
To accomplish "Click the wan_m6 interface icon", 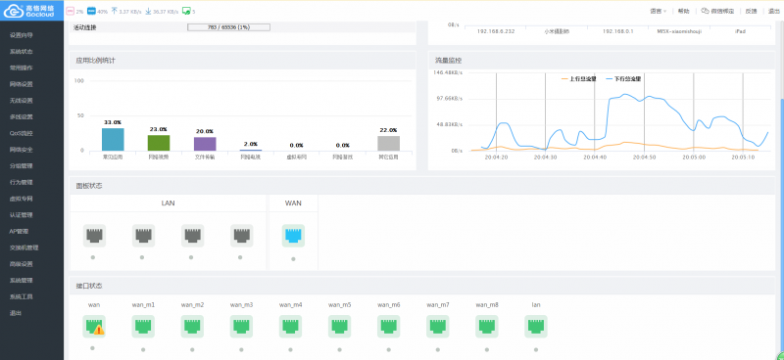I will pyautogui.click(x=388, y=327).
